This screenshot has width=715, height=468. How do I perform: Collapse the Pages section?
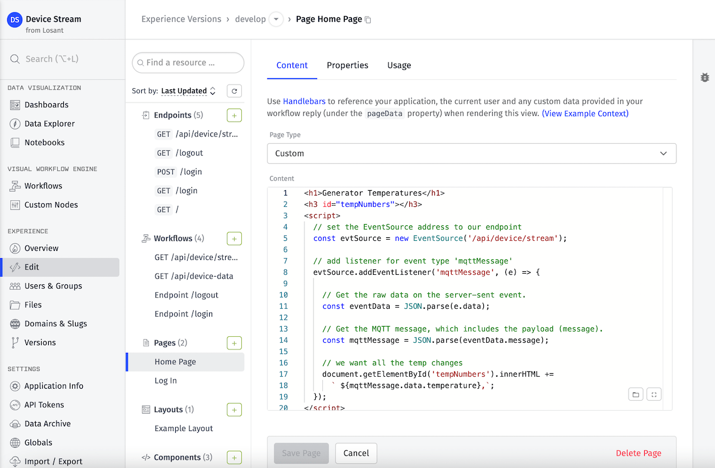click(165, 343)
